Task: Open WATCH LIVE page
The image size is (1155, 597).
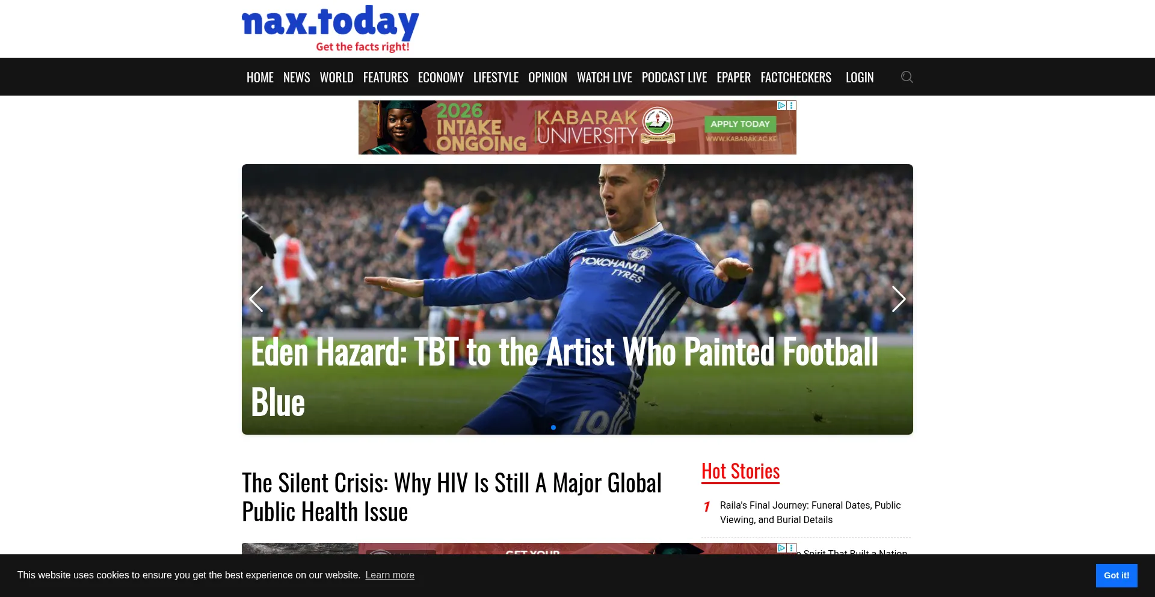Action: pyautogui.click(x=604, y=78)
